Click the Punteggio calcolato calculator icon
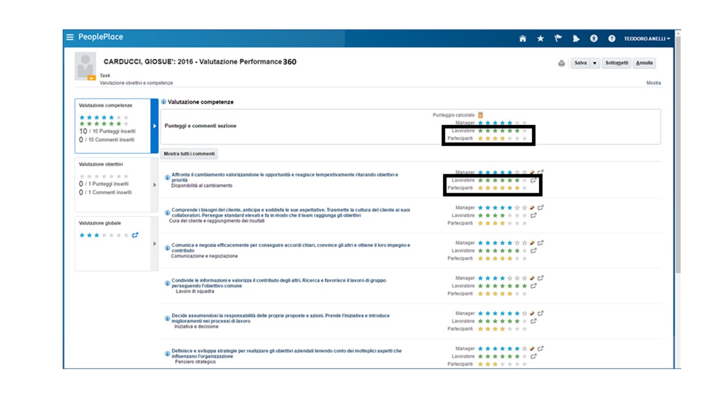Viewport: 723px width, 407px height. [x=480, y=114]
